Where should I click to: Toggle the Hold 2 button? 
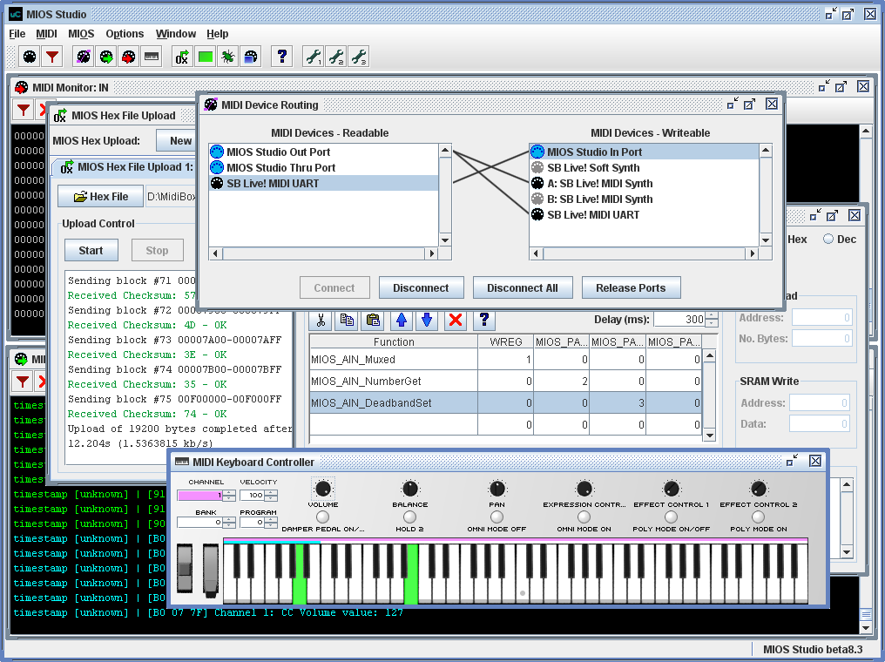pos(409,517)
